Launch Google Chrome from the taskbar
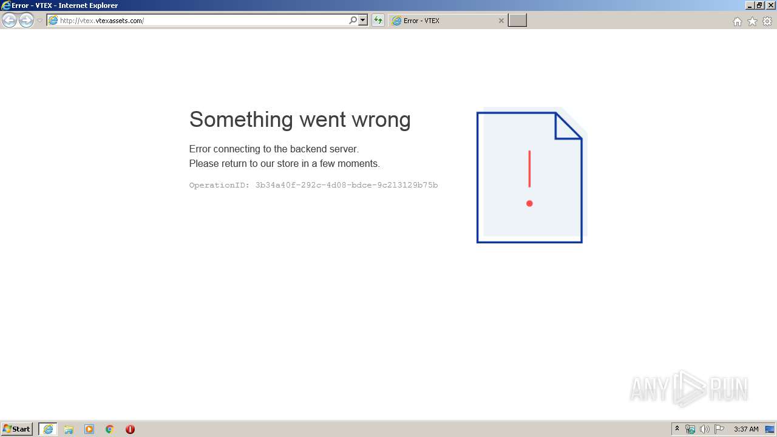This screenshot has height=437, width=777. tap(109, 429)
